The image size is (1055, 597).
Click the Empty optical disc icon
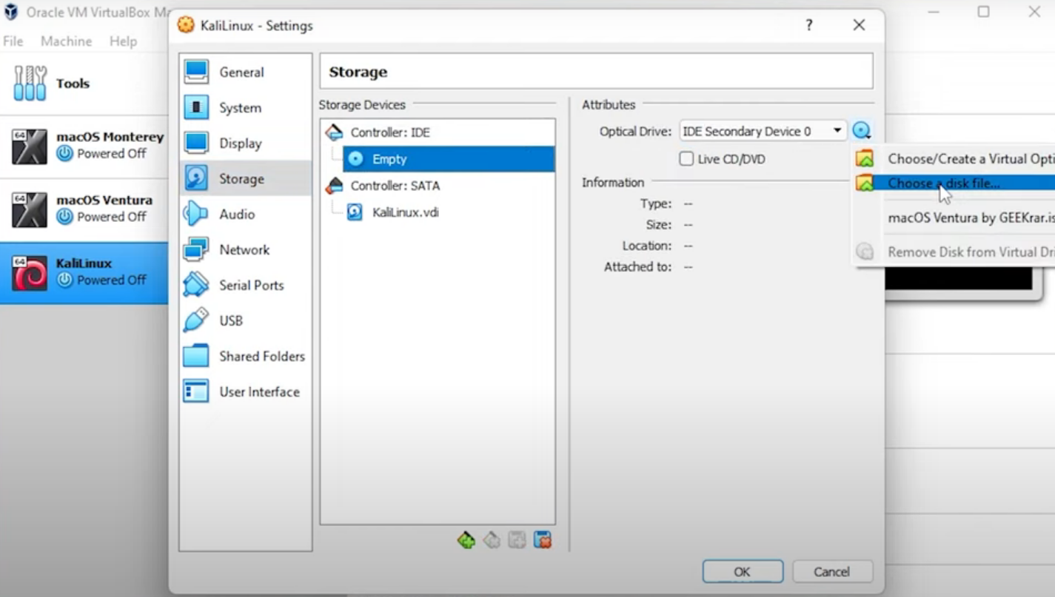coord(356,159)
